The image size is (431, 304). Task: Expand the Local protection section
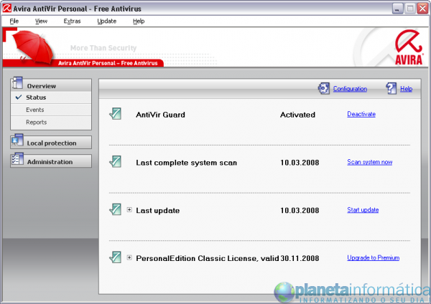(x=51, y=143)
